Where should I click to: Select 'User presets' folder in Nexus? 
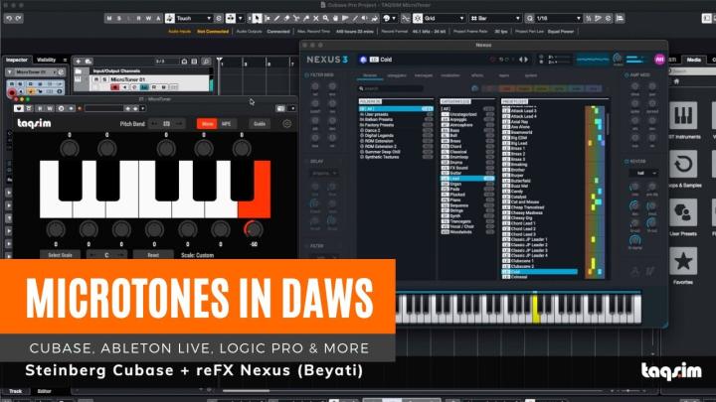click(396, 114)
